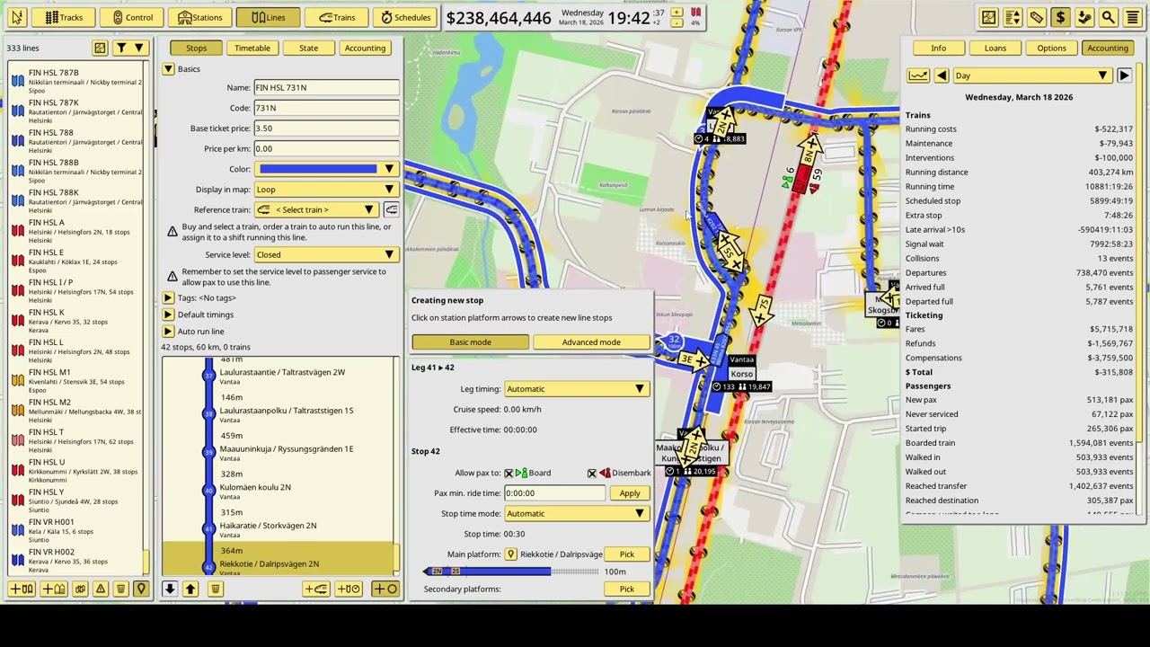Click the add new line icon
This screenshot has height=647, width=1150.
click(x=22, y=589)
